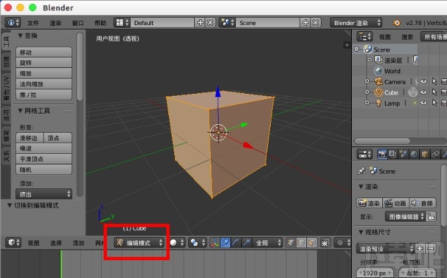The height and width of the screenshot is (278, 447).
Task: Click the 法向缩放 button
Action: [44, 84]
